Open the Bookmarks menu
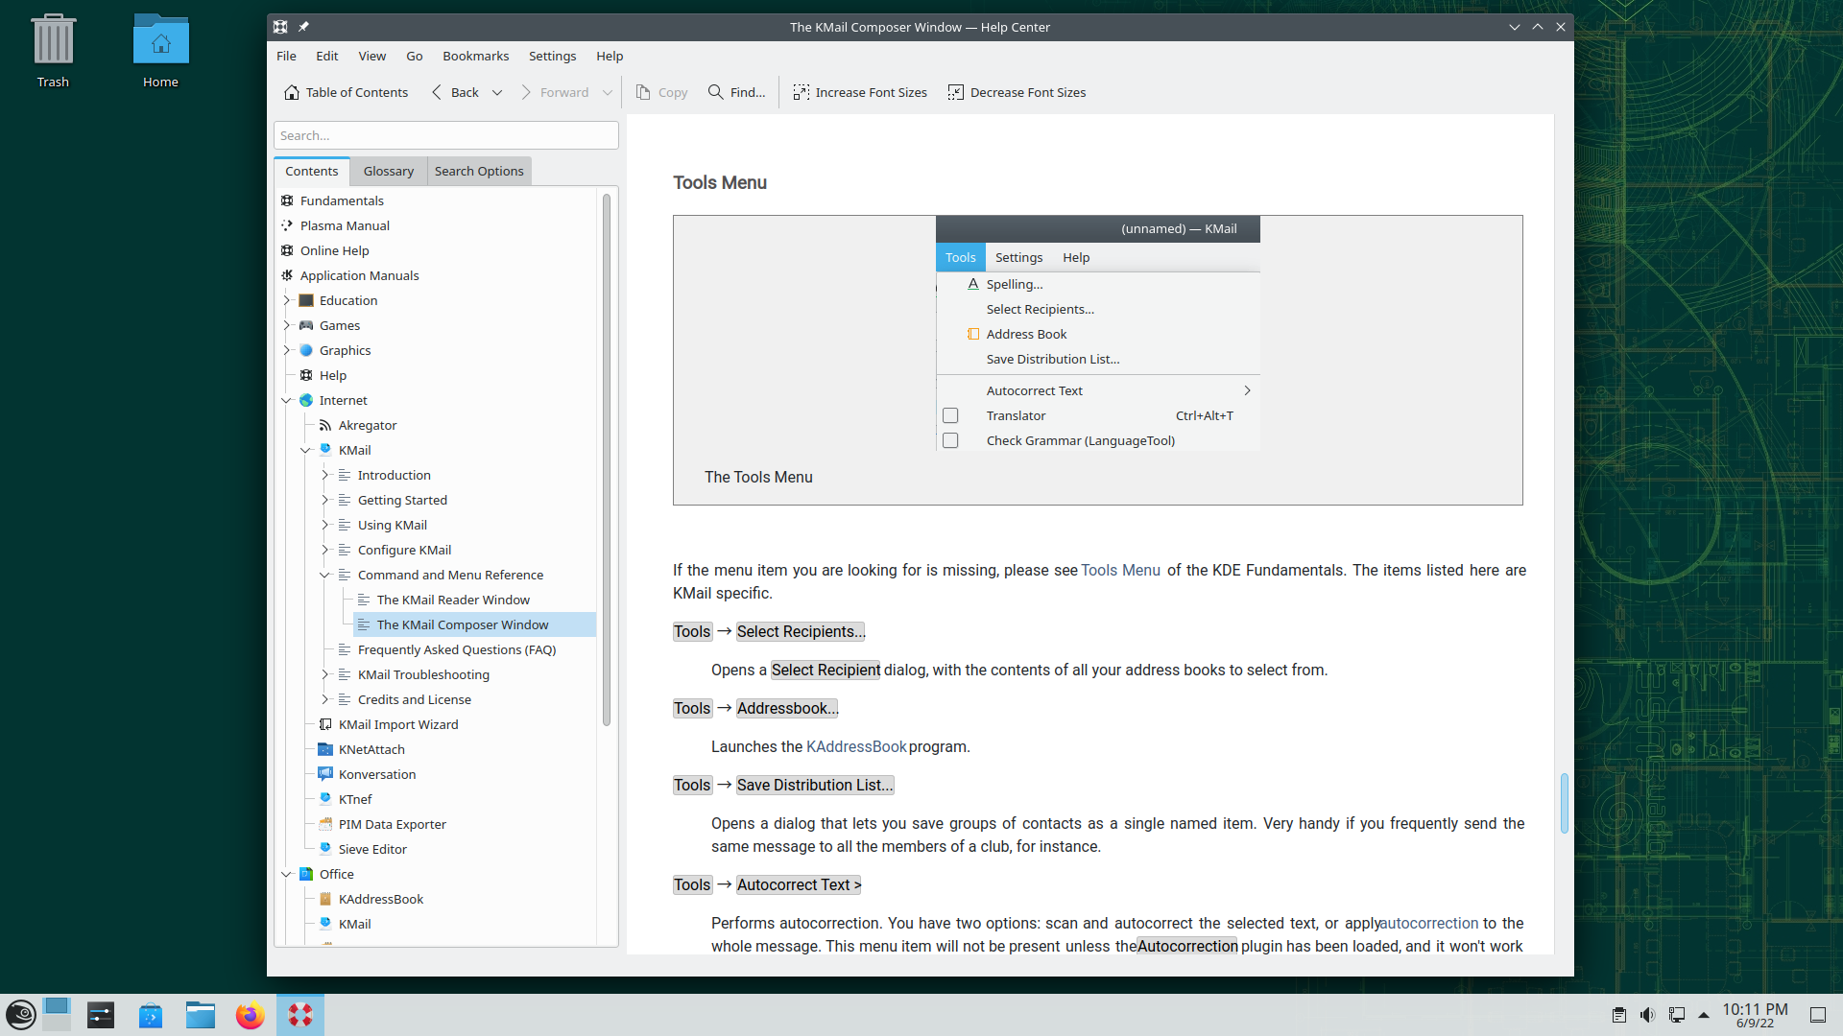The image size is (1843, 1036). (x=475, y=56)
